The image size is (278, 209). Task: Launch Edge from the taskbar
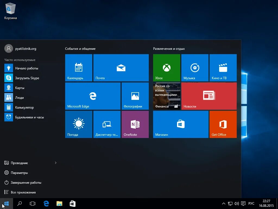(x=46, y=204)
